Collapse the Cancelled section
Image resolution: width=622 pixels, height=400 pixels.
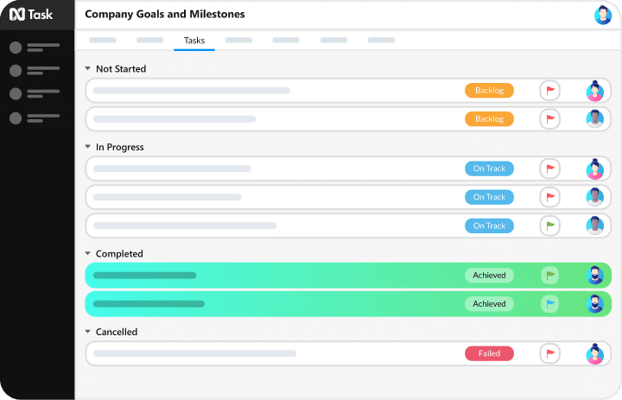tap(88, 332)
